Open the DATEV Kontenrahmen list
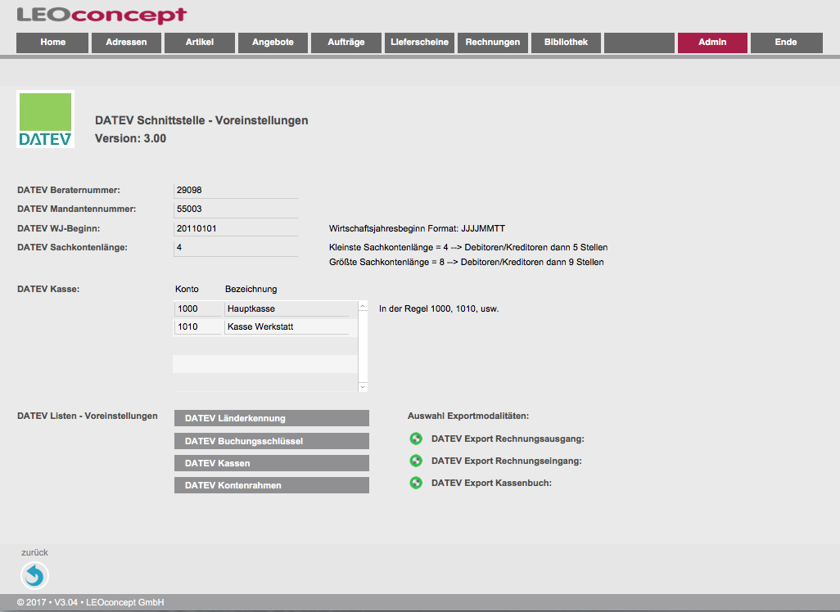 (x=272, y=485)
